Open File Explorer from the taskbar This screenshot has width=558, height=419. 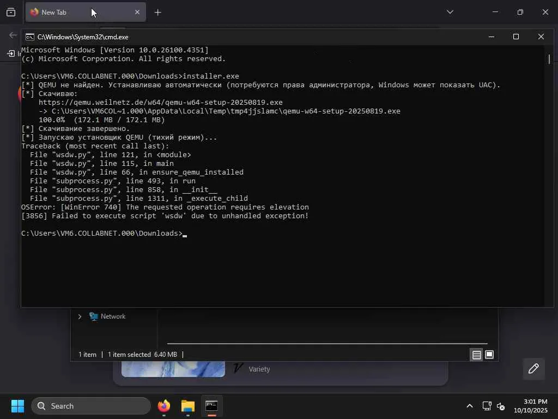pyautogui.click(x=188, y=406)
